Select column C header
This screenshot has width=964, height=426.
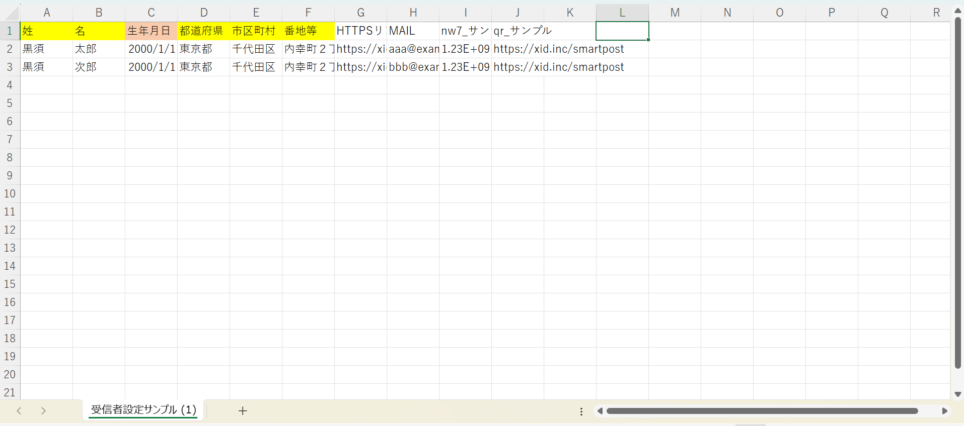click(x=151, y=13)
